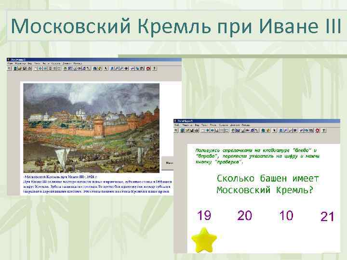The image size is (347, 260).
Task: Click the last toolbar icon in the painting window
Action: click(x=155, y=68)
